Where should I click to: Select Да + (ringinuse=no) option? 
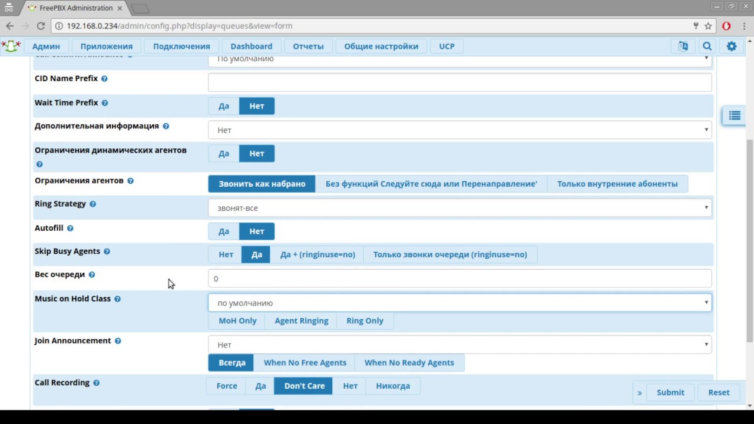(318, 254)
